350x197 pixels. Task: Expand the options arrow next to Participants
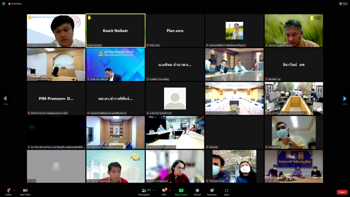pos(154,190)
